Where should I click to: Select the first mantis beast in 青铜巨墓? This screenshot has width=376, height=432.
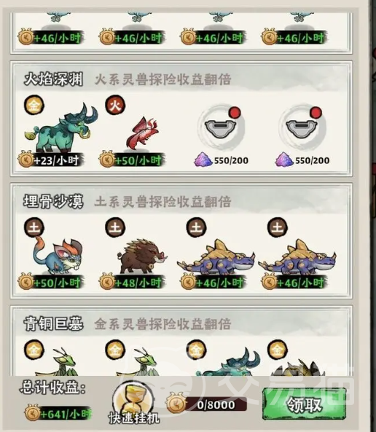58,362
